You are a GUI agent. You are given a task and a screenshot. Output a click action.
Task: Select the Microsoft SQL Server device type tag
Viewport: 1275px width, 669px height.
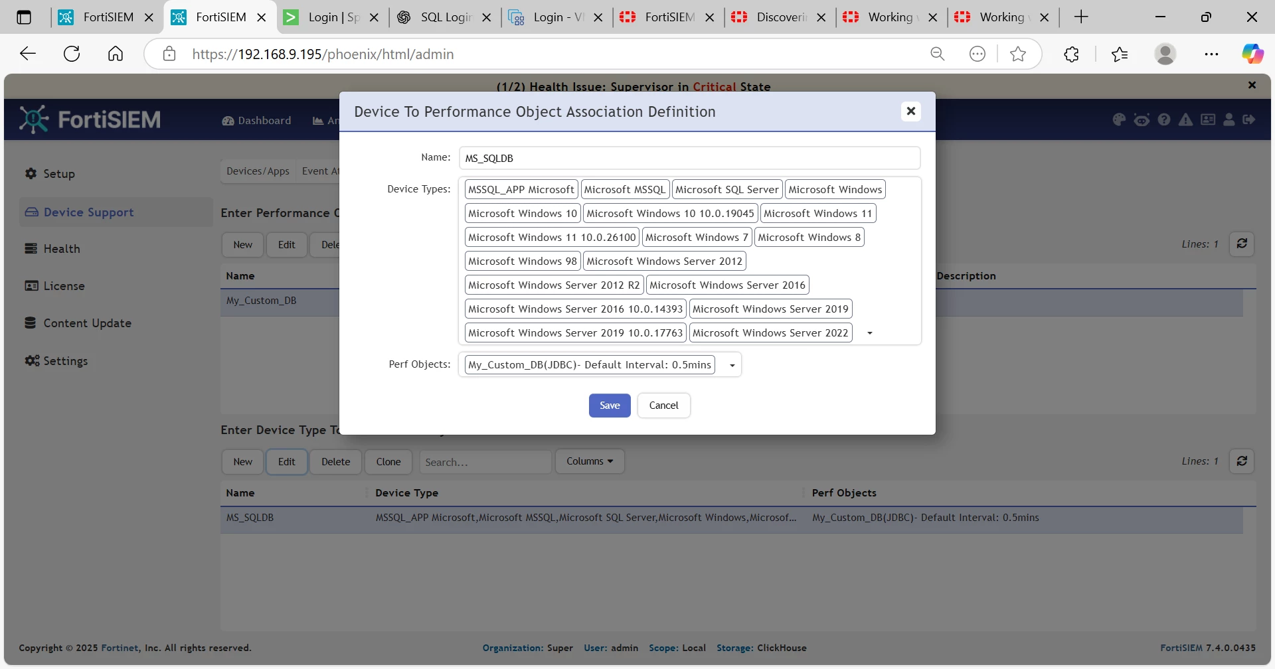pyautogui.click(x=727, y=190)
